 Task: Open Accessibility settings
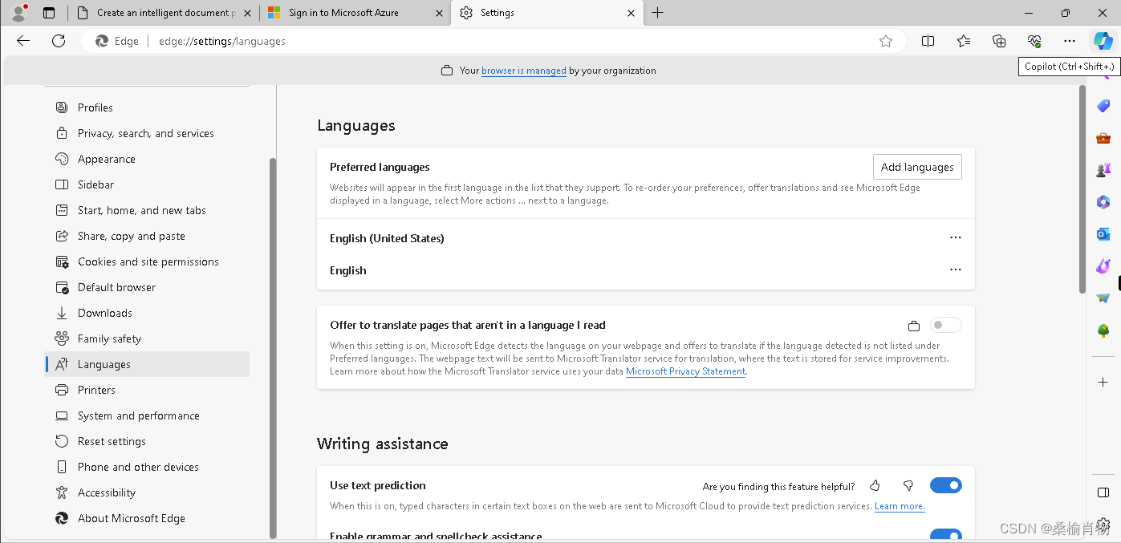(147, 492)
